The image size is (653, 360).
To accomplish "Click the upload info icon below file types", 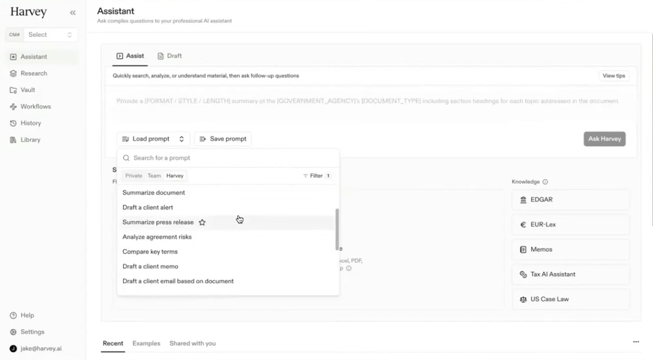I will [x=348, y=269].
